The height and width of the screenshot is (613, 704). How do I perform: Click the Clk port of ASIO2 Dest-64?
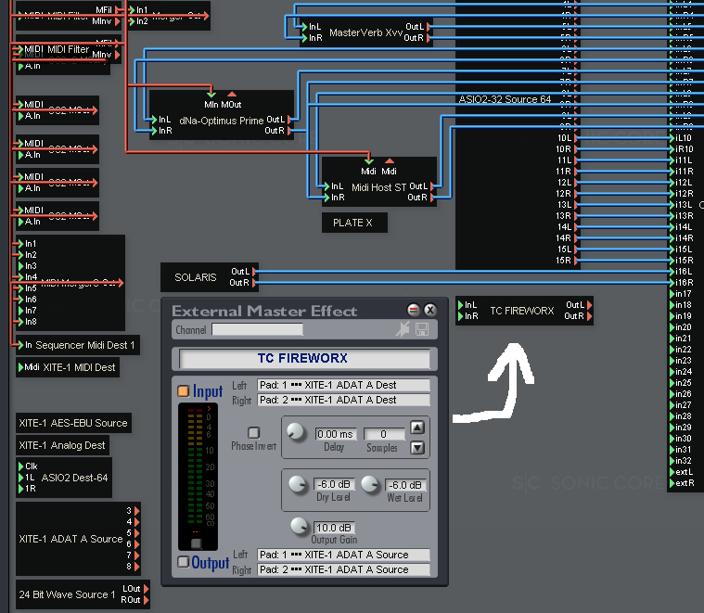(21, 466)
